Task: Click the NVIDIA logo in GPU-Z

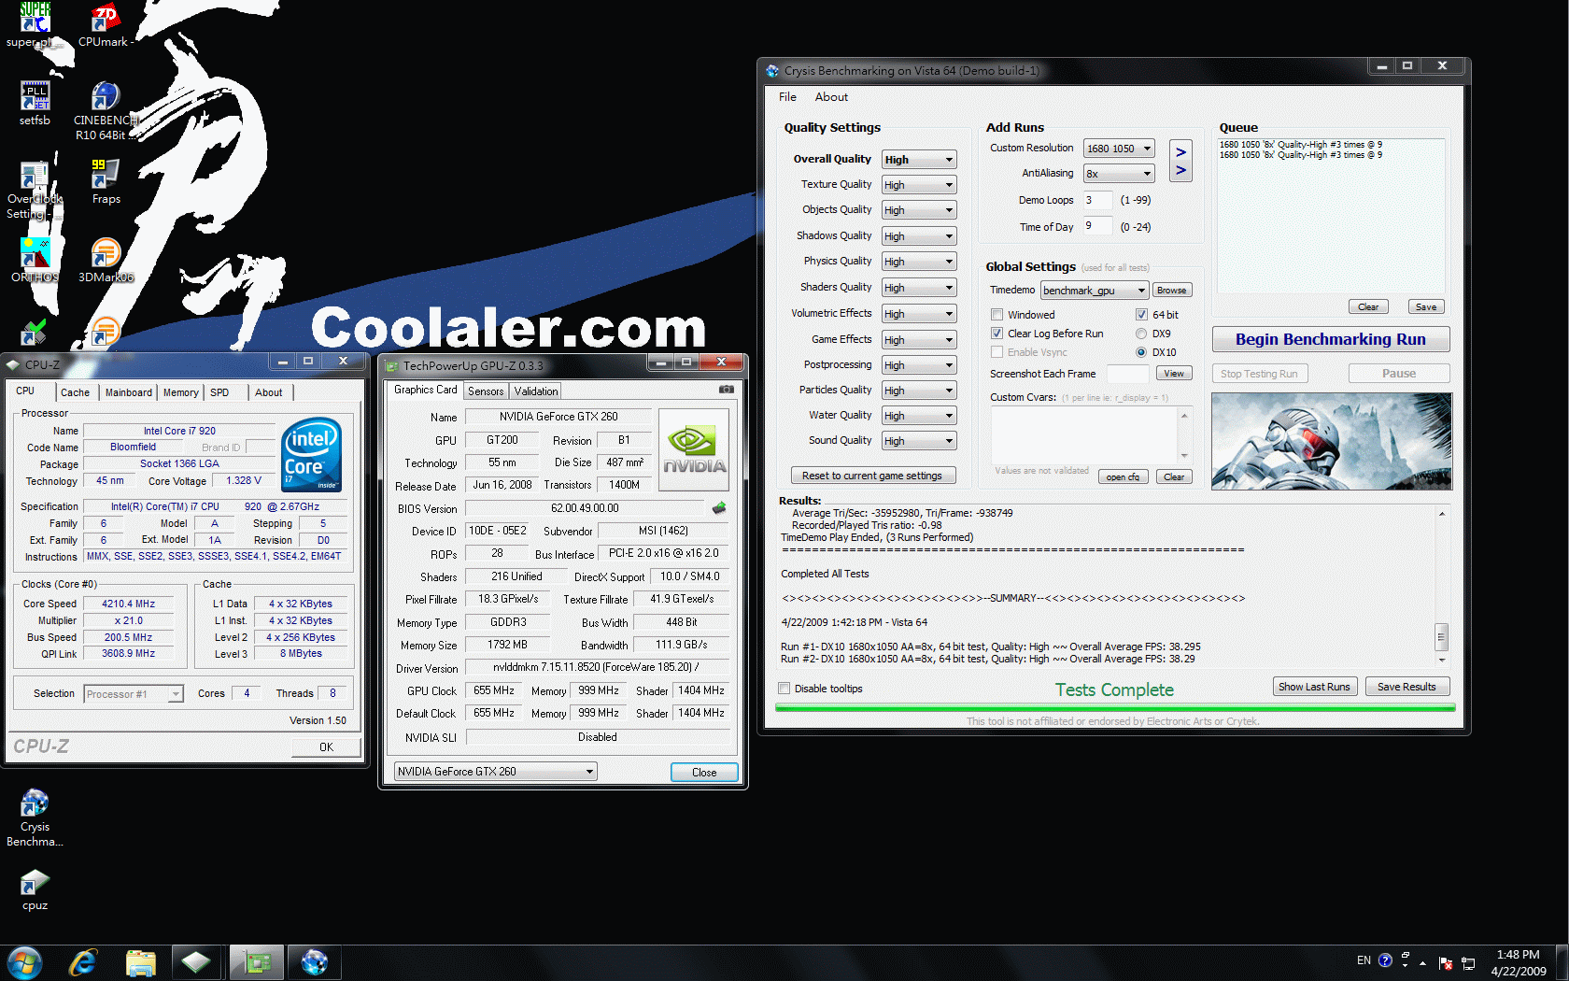Action: (x=694, y=449)
